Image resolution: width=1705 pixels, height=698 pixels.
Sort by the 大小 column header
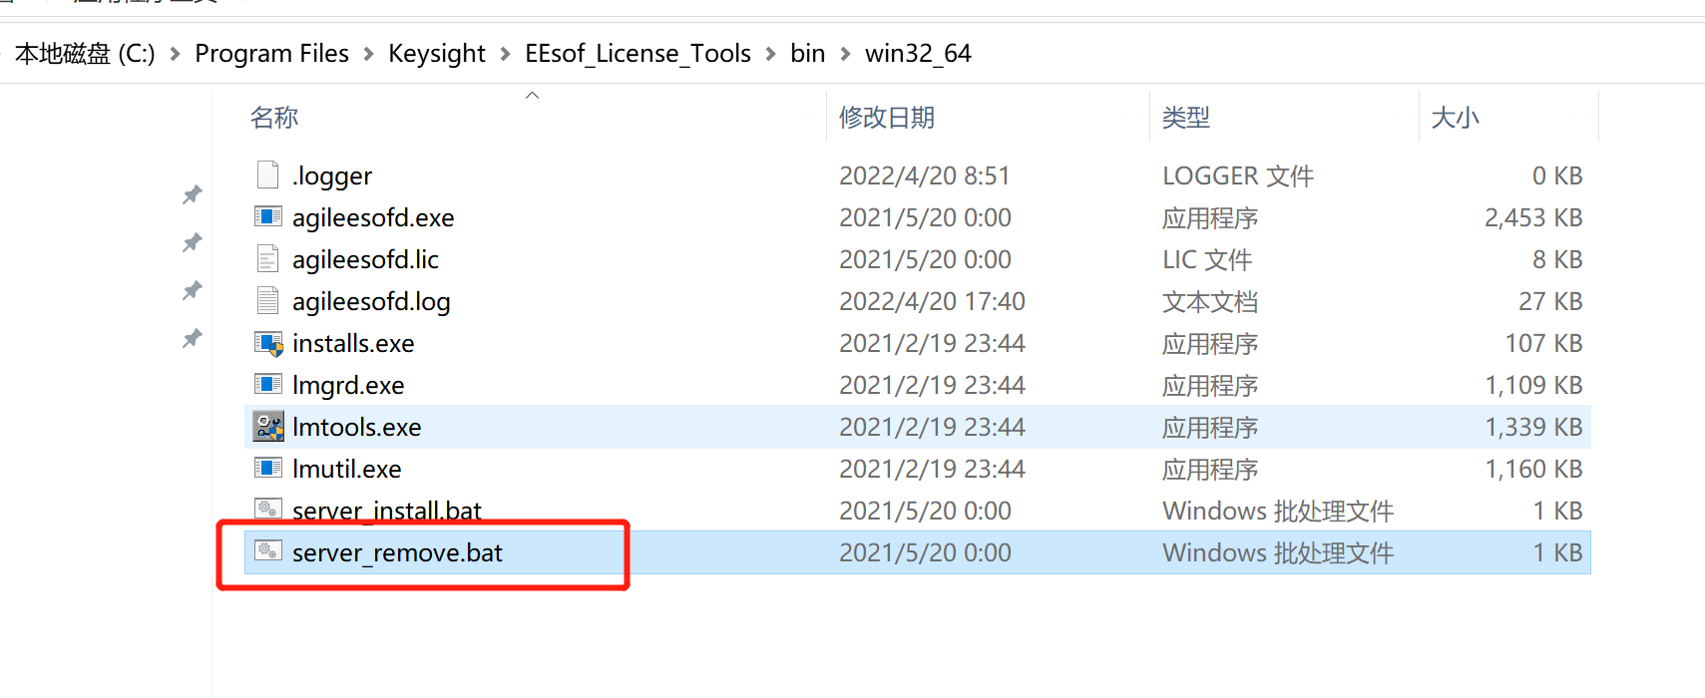(1455, 118)
